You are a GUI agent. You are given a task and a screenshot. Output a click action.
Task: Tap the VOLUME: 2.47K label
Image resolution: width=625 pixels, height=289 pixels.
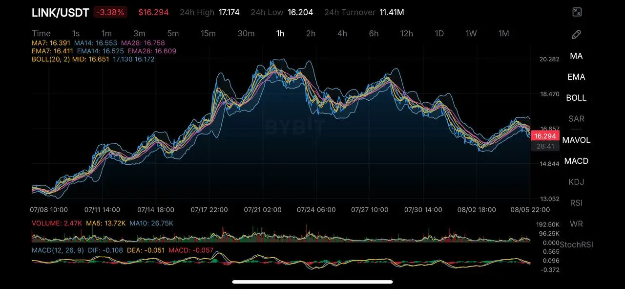[x=57, y=223]
